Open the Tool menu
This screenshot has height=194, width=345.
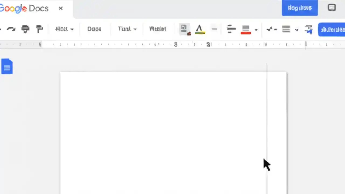[124, 29]
